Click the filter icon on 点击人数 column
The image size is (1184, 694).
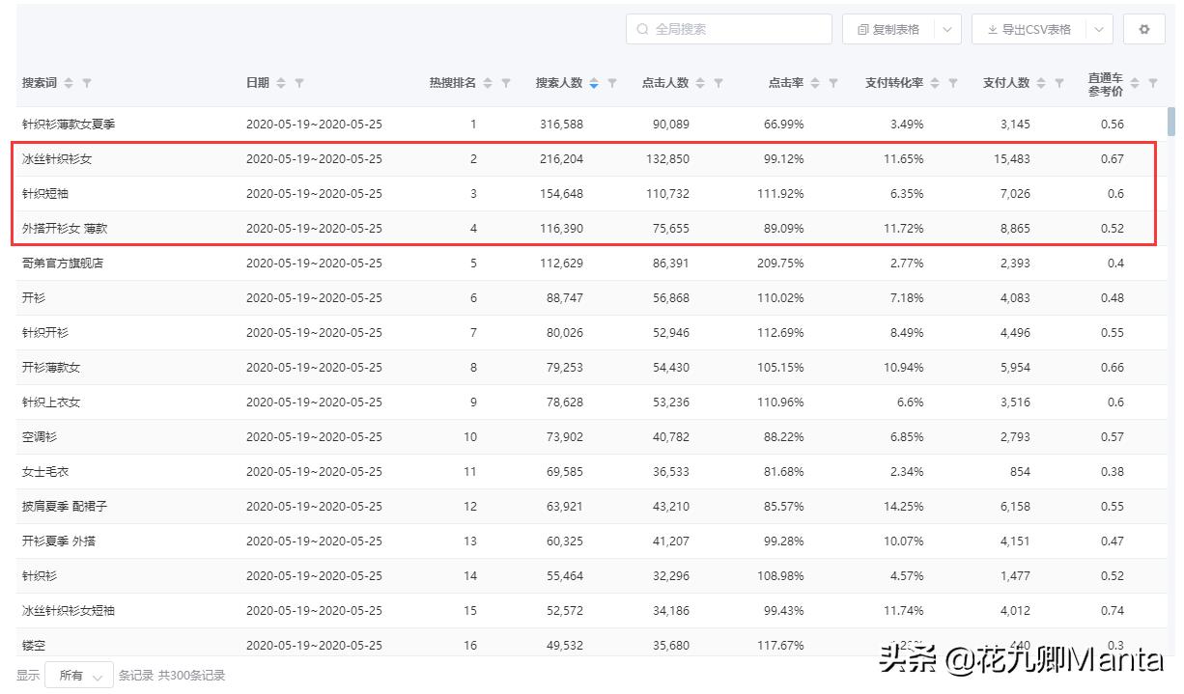699,83
